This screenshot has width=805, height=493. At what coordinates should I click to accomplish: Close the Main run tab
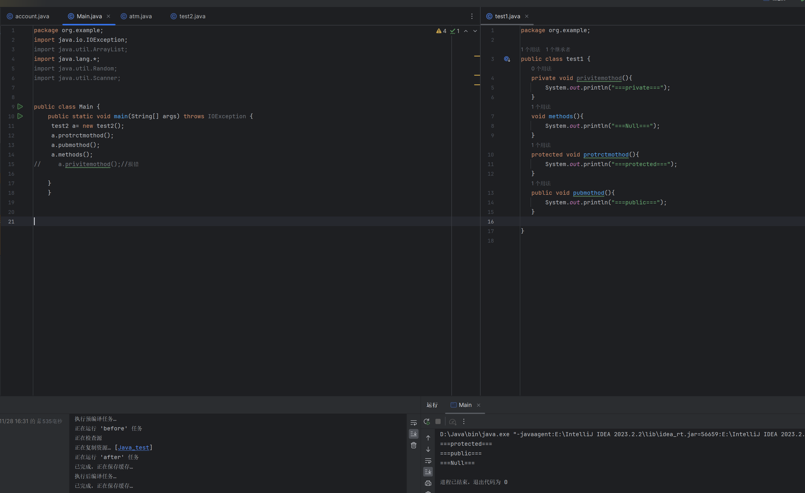479,405
